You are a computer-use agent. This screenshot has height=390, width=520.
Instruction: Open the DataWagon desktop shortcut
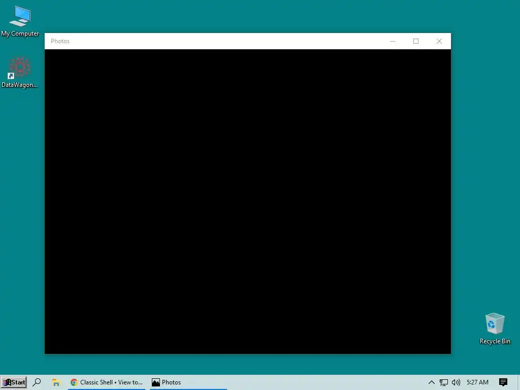coord(20,72)
